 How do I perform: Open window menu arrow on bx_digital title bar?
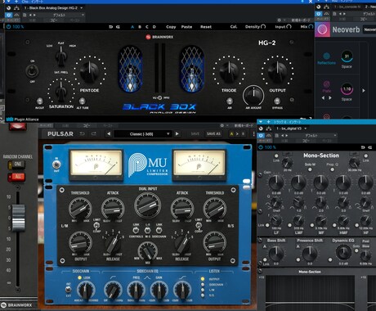click(261, 122)
